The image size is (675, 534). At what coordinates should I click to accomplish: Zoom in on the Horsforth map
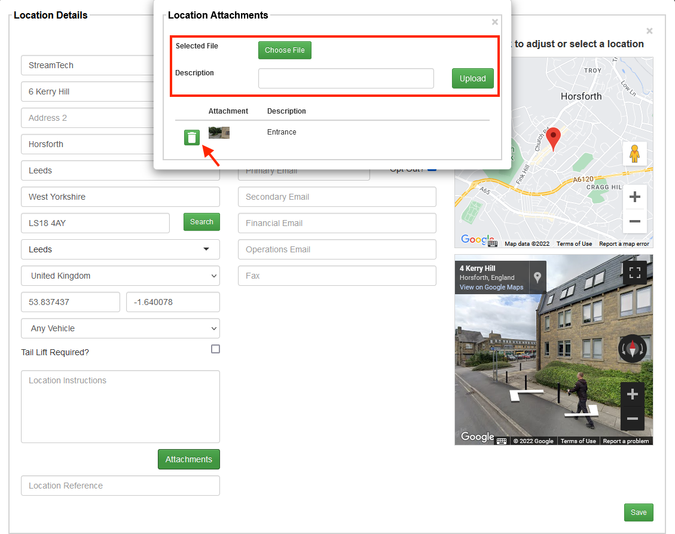pos(634,197)
